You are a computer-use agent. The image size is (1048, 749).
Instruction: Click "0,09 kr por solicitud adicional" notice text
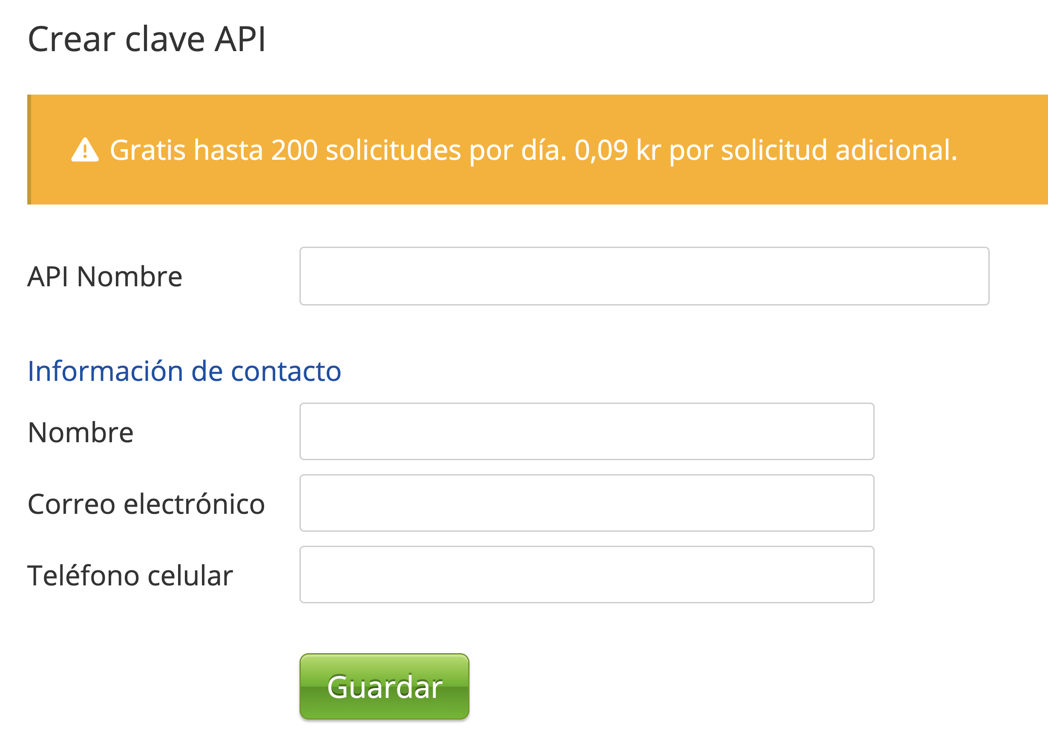(766, 150)
